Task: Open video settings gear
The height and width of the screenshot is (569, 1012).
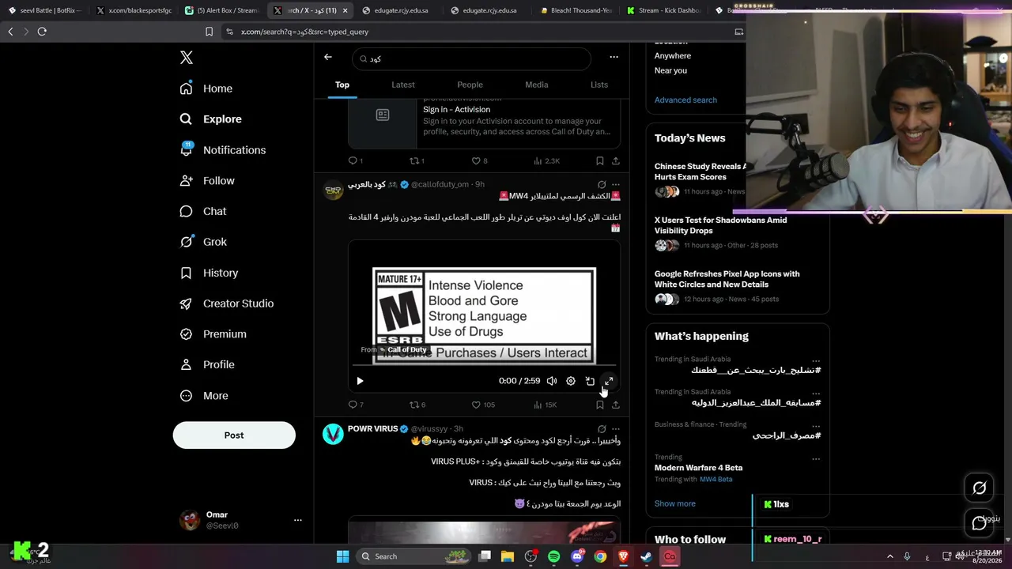Action: pyautogui.click(x=571, y=381)
